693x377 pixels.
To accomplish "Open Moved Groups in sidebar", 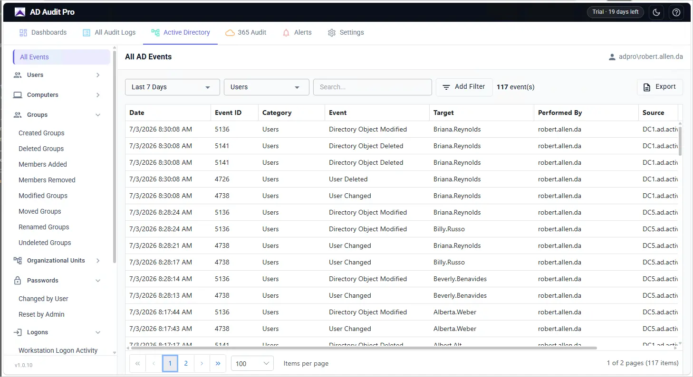I will pyautogui.click(x=40, y=212).
